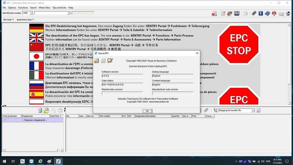Close the About EPC dialog
The image size is (293, 165).
[197, 53]
